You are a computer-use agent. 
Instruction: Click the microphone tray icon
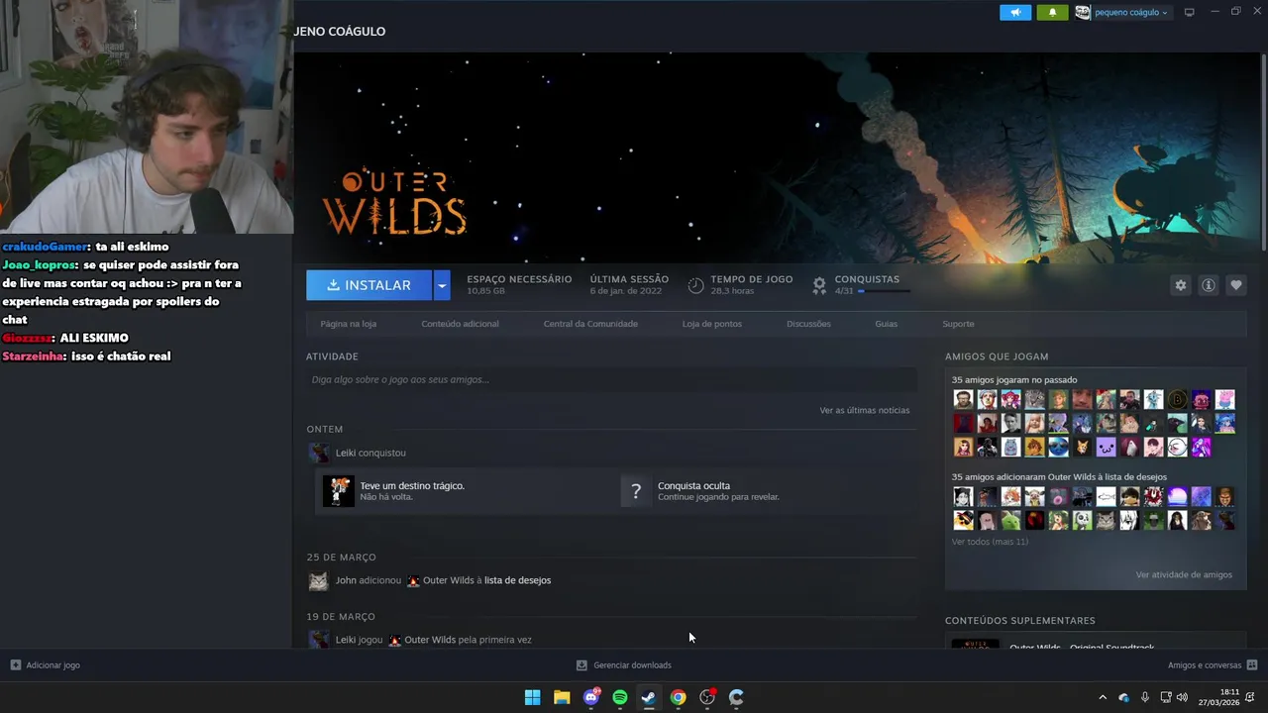pos(1145,697)
